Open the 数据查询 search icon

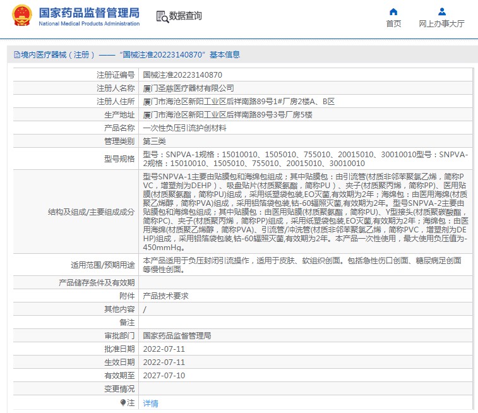click(x=162, y=17)
